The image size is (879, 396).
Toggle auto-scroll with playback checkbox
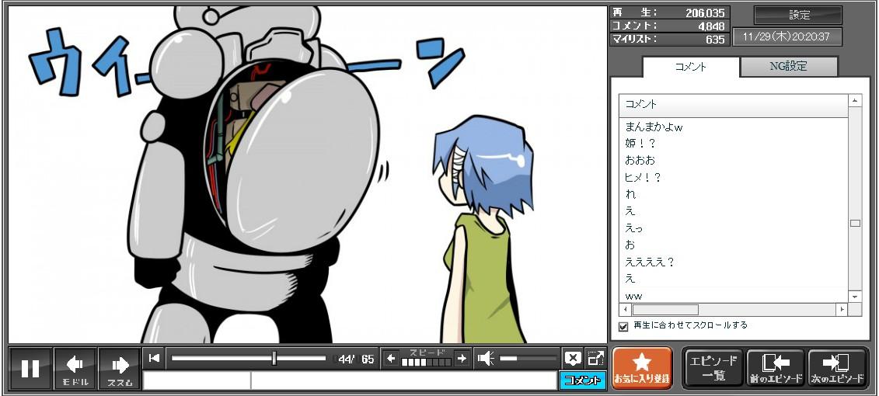(x=623, y=326)
